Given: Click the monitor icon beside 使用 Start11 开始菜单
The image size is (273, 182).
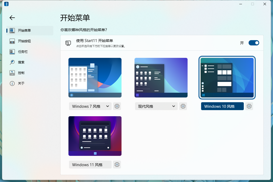Looking at the screenshot, I should pyautogui.click(x=68, y=43).
